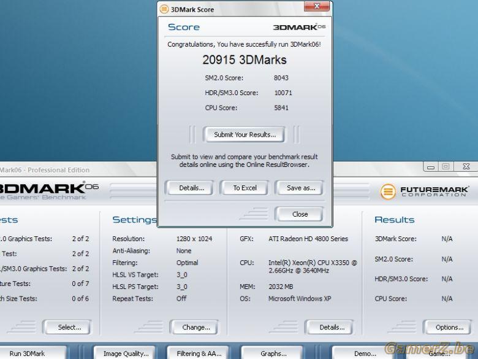The image size is (478, 359).
Task: Click the 3DMark Score title bar icon
Action: pos(164,9)
